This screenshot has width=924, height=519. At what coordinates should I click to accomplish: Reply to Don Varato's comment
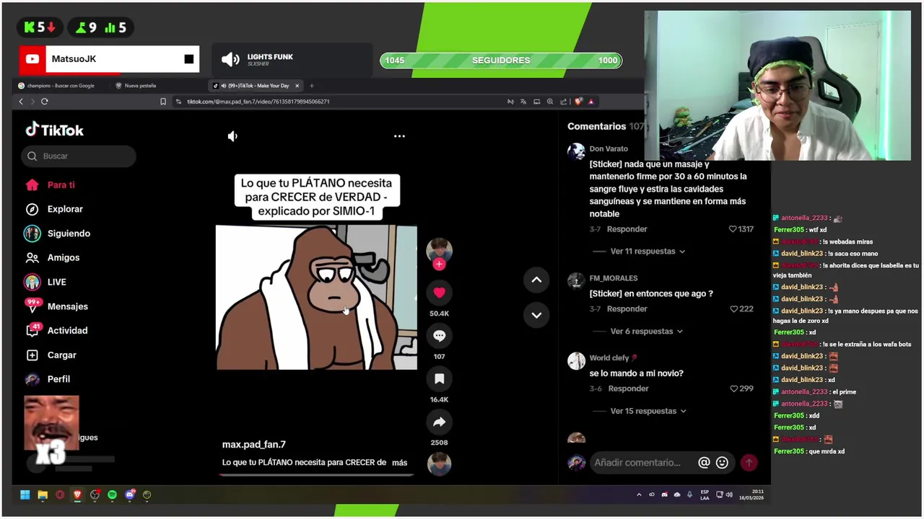point(627,229)
